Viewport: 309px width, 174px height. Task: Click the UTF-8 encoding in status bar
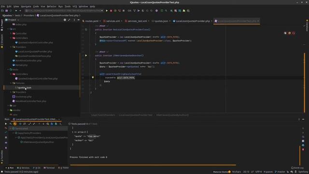pos(259,172)
